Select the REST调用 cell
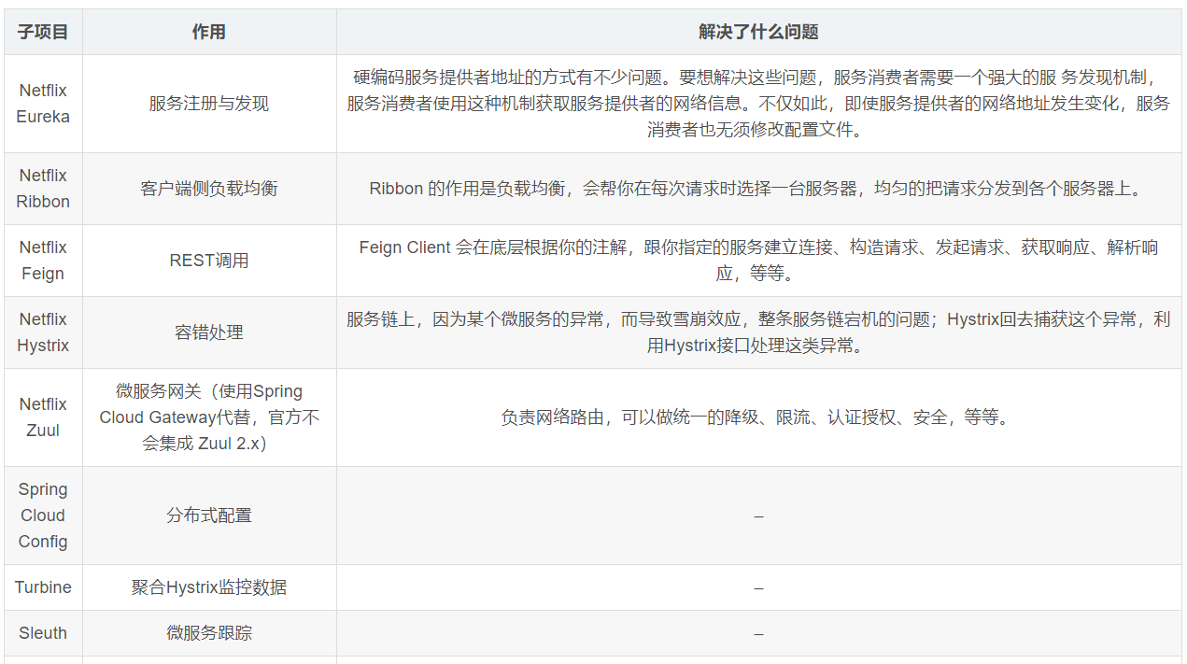 pyautogui.click(x=209, y=261)
